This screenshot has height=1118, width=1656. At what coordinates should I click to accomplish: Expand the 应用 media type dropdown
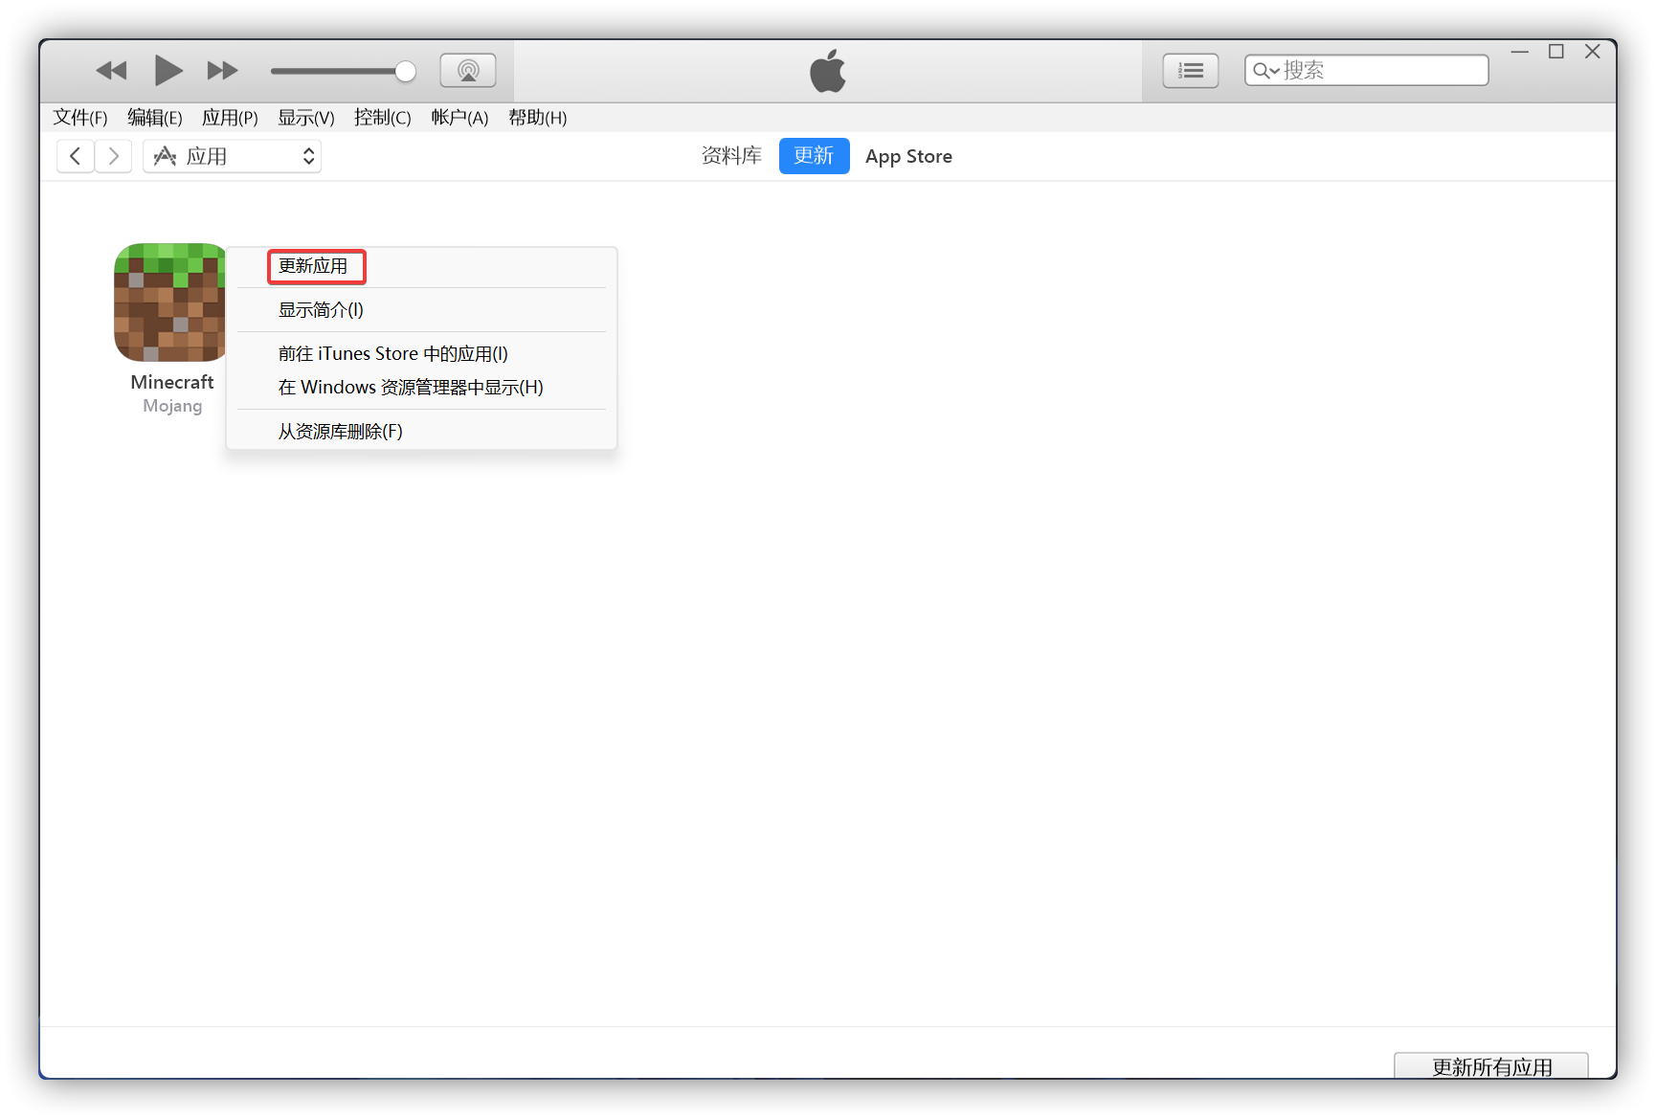233,156
